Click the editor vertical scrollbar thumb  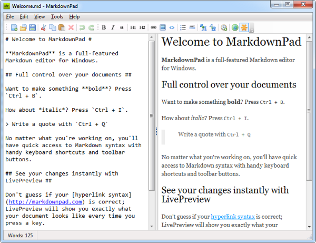pos(152,115)
